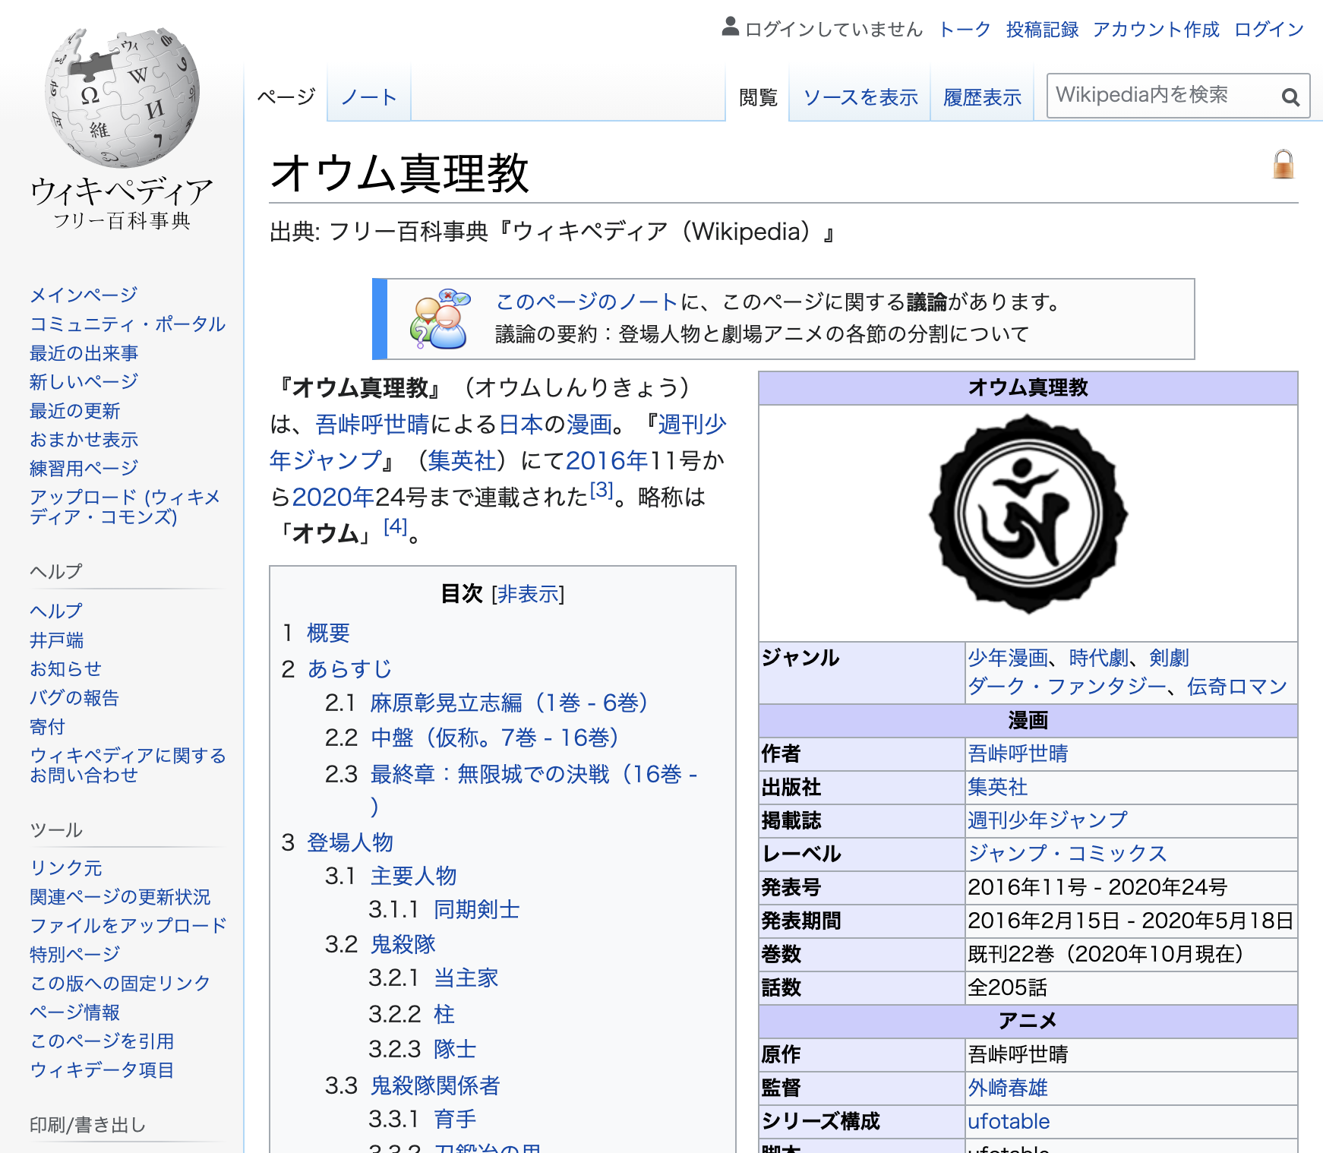Open ダーク・ファンタジー genre link
The width and height of the screenshot is (1323, 1153).
(1067, 687)
